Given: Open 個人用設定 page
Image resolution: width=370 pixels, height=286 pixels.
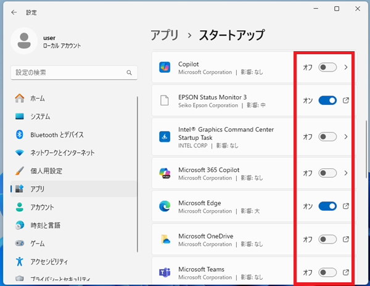Looking at the screenshot, I should click(73, 171).
